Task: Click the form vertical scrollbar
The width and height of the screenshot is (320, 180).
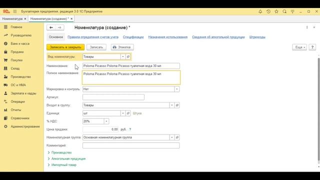Action: click(x=318, y=110)
